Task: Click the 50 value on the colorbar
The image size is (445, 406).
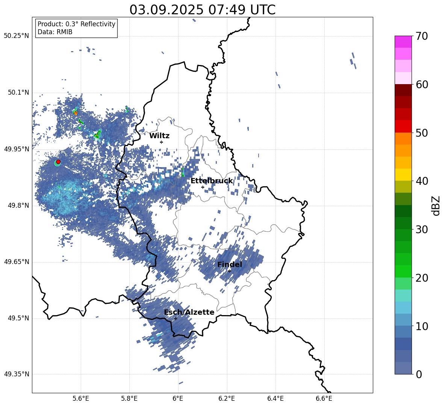Action: tap(422, 133)
